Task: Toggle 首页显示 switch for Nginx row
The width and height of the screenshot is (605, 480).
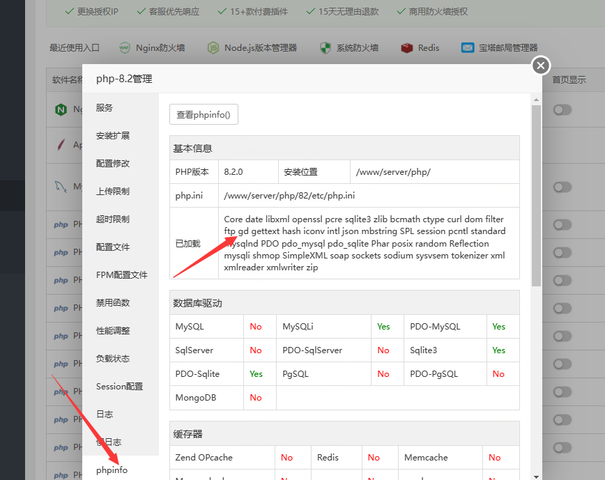Action: coord(562,110)
